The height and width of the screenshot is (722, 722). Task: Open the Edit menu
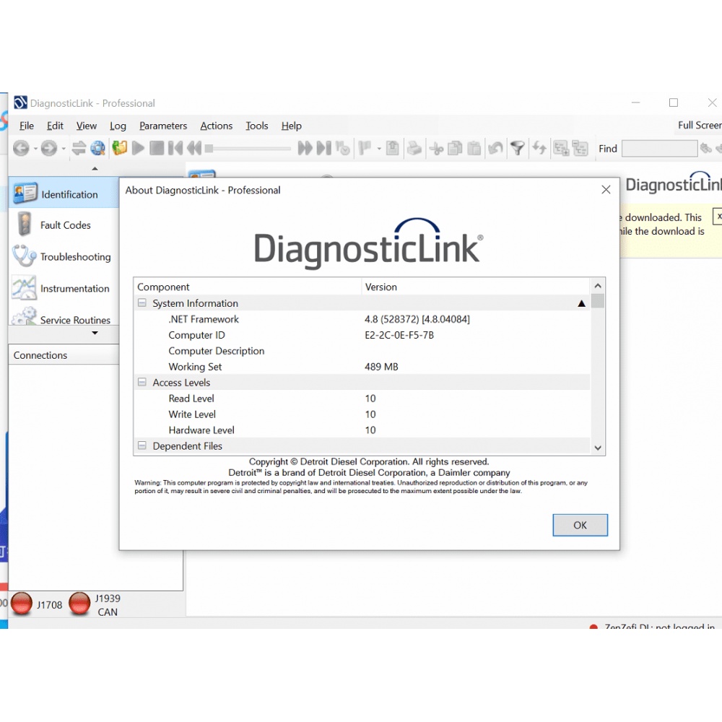(55, 126)
